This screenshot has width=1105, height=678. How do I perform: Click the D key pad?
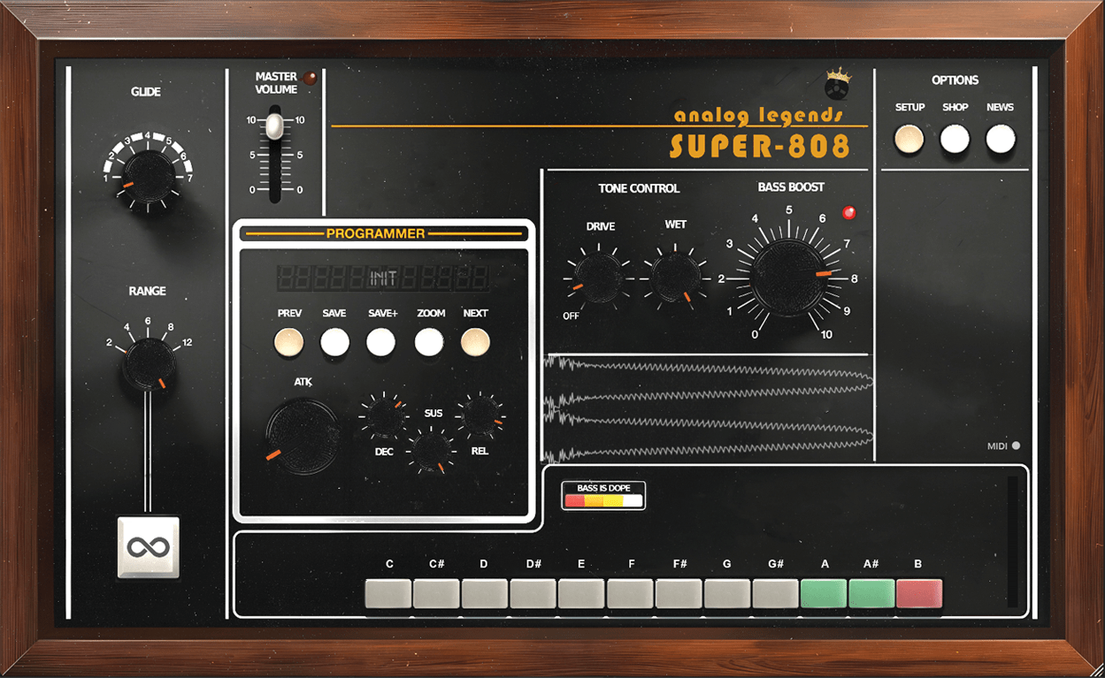[485, 593]
